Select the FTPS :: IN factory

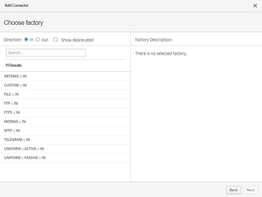[x=12, y=113]
